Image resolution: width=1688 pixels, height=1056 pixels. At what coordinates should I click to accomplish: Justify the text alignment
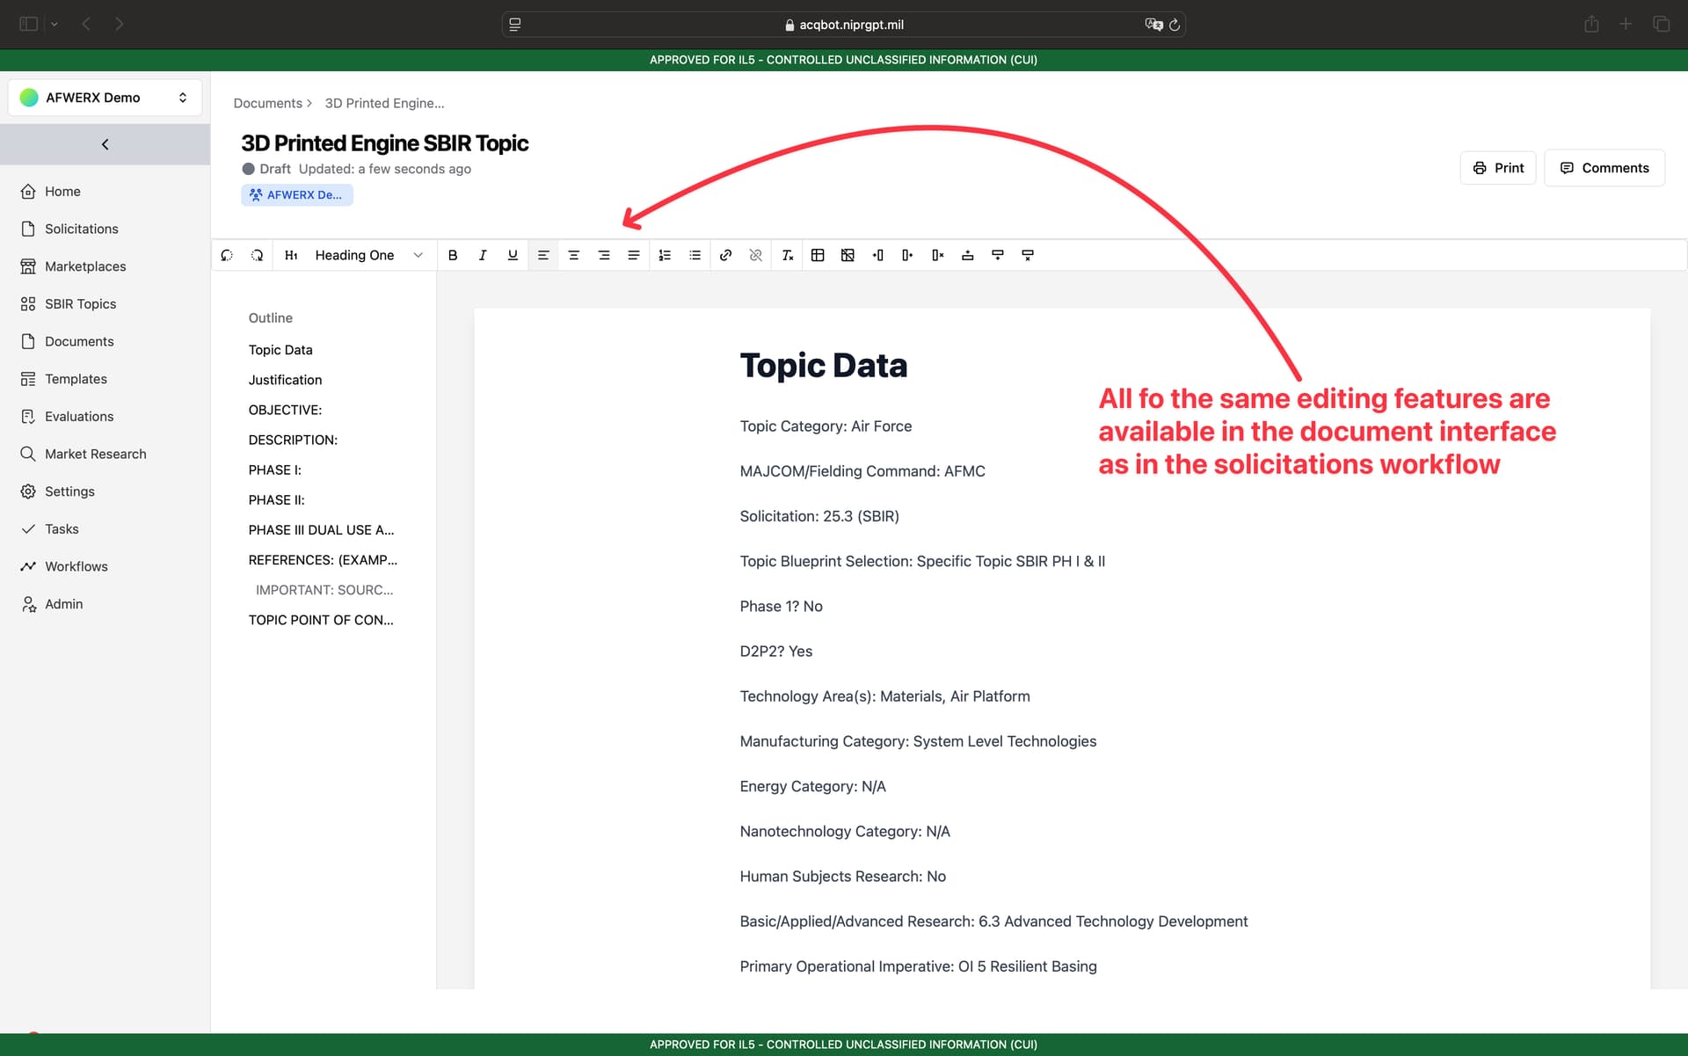point(634,255)
